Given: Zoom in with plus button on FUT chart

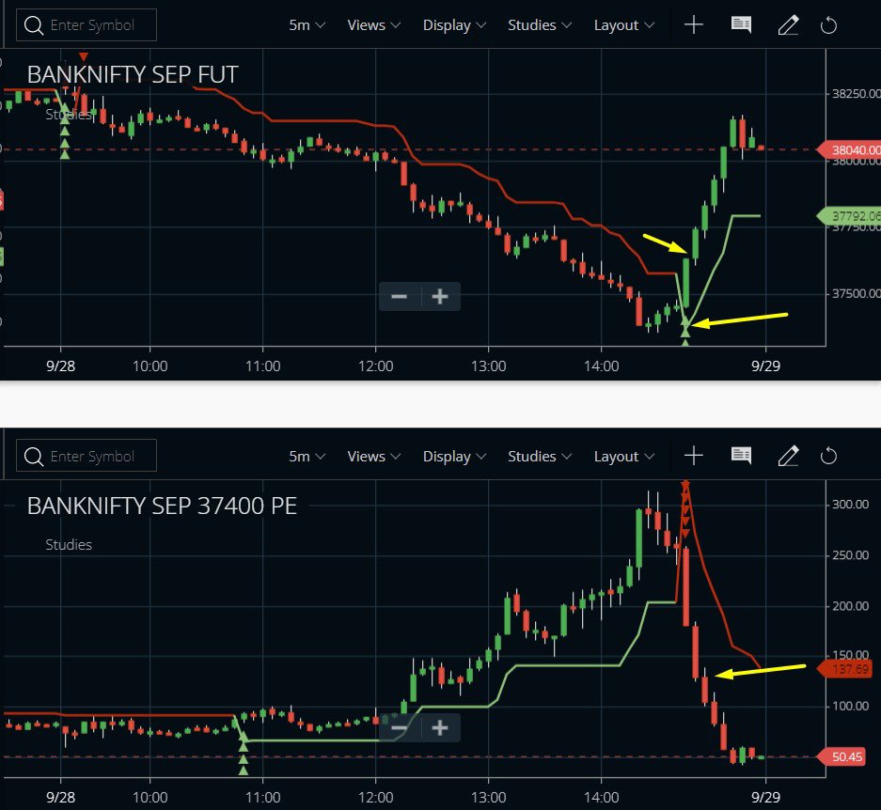Looking at the screenshot, I should coord(440,297).
